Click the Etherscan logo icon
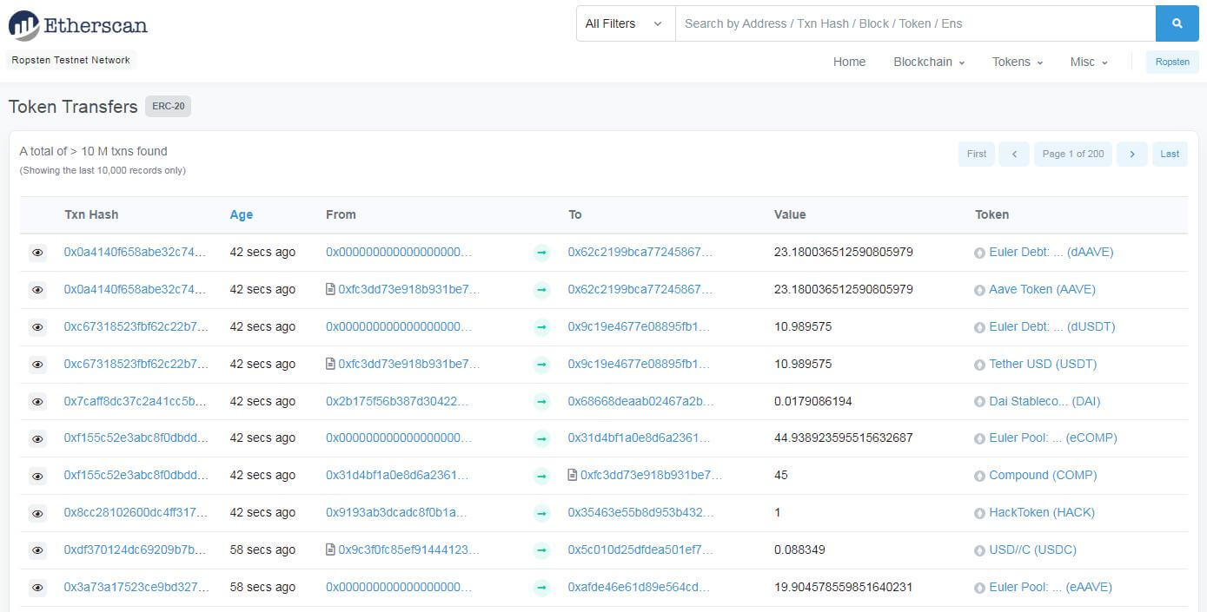This screenshot has width=1207, height=612. [24, 26]
